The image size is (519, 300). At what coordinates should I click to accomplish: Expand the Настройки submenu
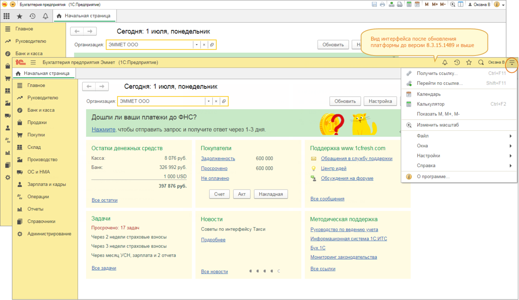(x=459, y=155)
